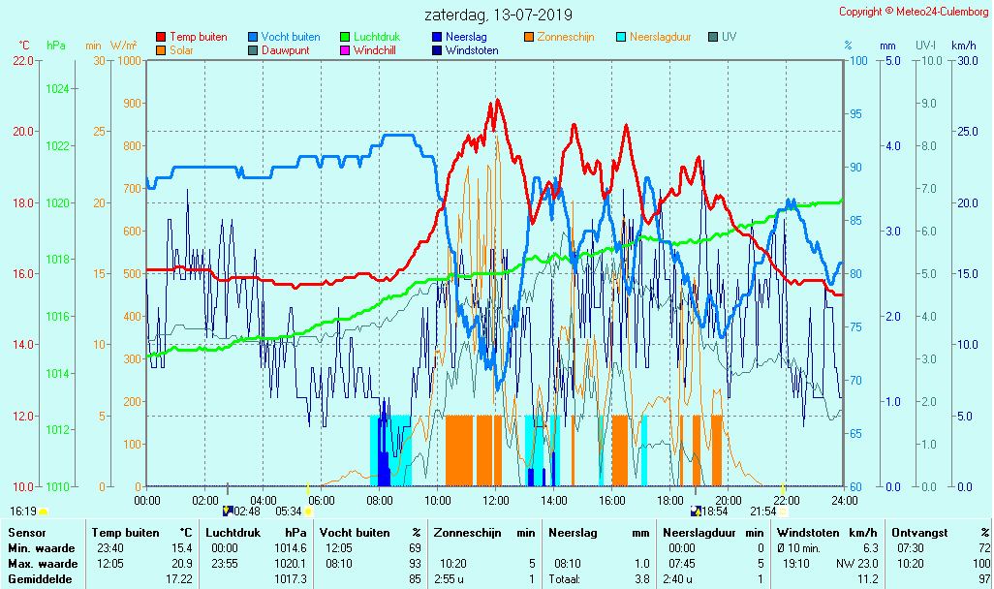994x589 pixels.
Task: Click the cyan Neerslagduur legend square
Action: point(622,37)
